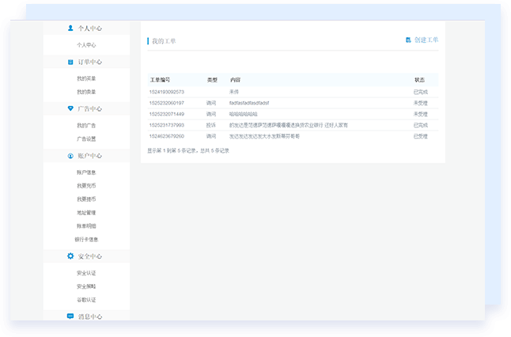This screenshot has height=337, width=511.
Task: Click the 账户中心 circle icon
Action: [70, 156]
